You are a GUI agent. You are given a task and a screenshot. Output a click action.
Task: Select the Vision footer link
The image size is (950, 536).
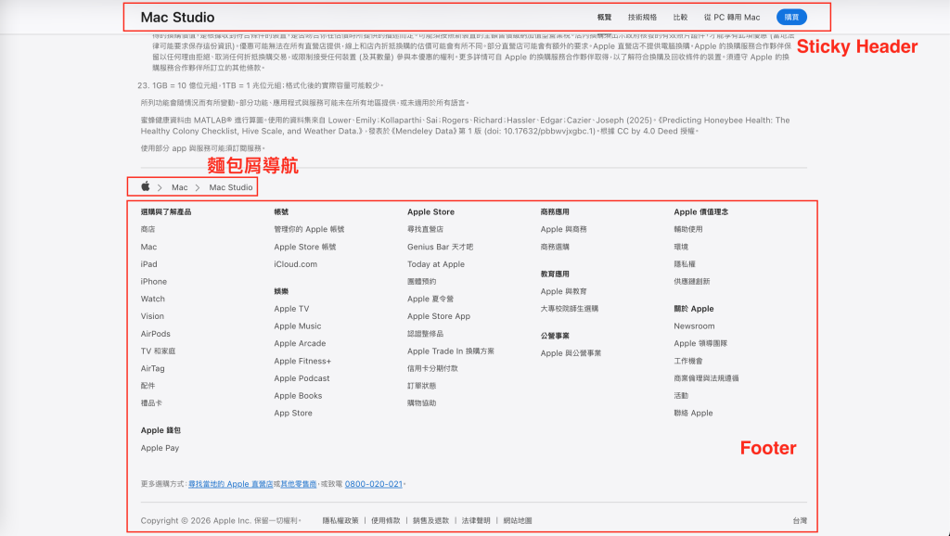pos(152,316)
